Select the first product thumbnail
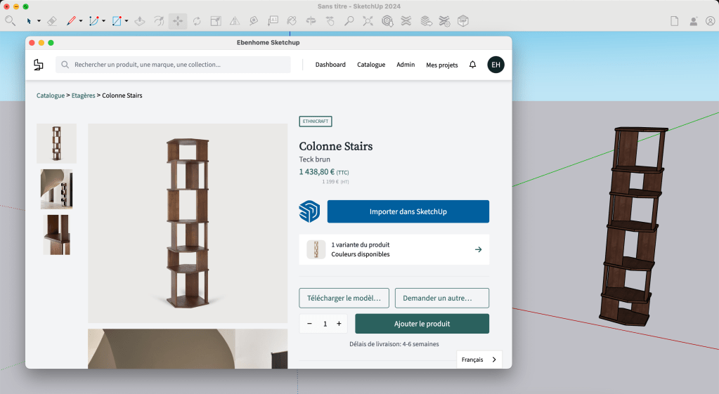Viewport: 719px width, 394px height. point(56,143)
